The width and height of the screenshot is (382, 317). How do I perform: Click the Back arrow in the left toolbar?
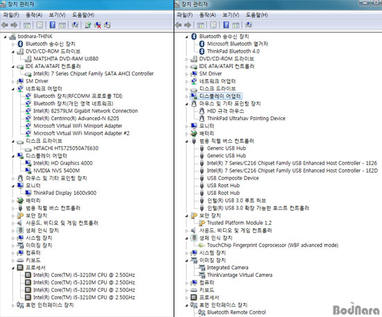[x=5, y=25]
